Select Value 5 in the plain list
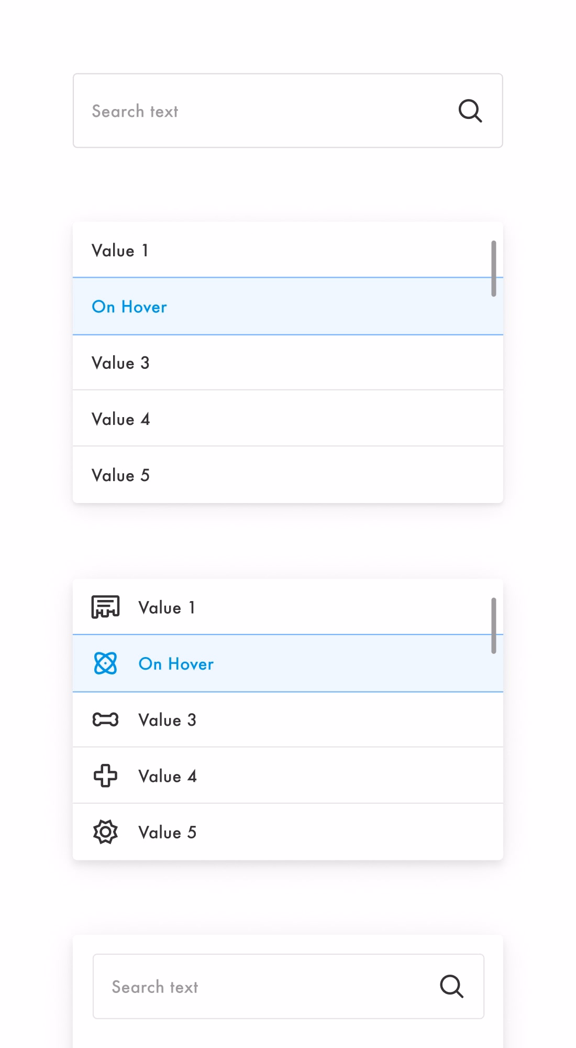576x1048 pixels. pyautogui.click(x=288, y=475)
